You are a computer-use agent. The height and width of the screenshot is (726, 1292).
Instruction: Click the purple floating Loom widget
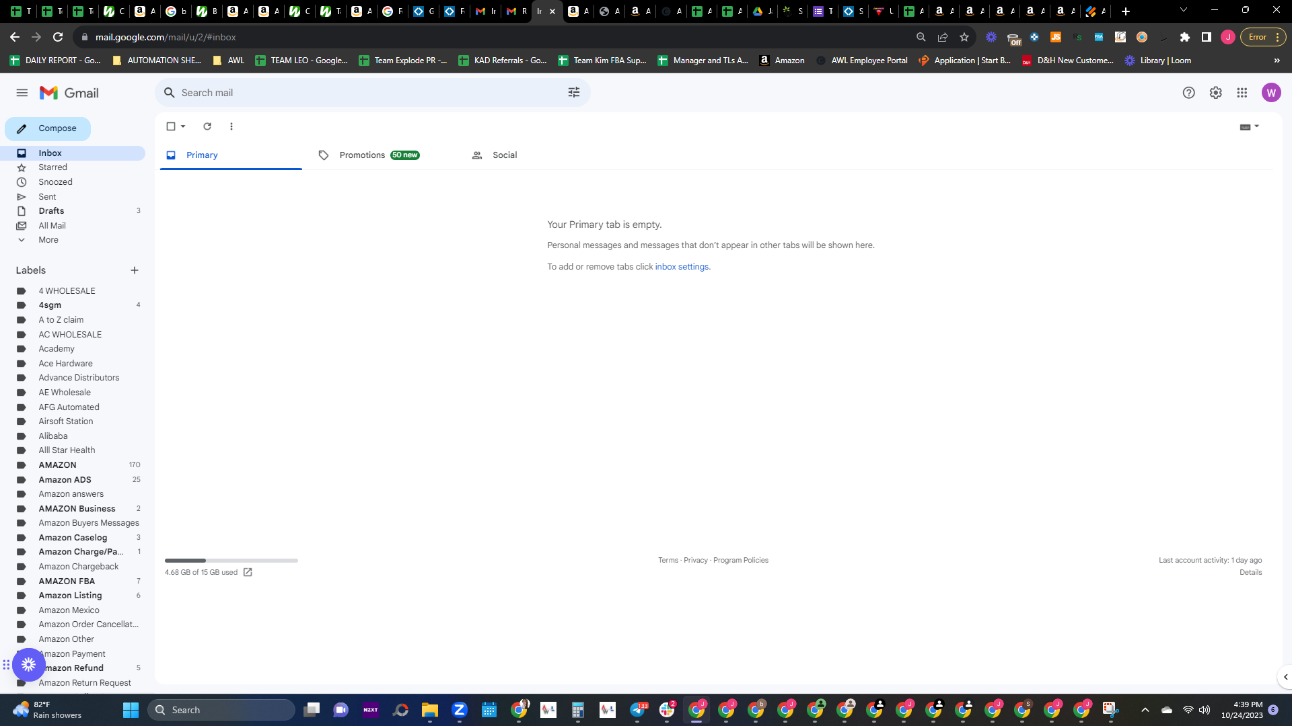(28, 665)
